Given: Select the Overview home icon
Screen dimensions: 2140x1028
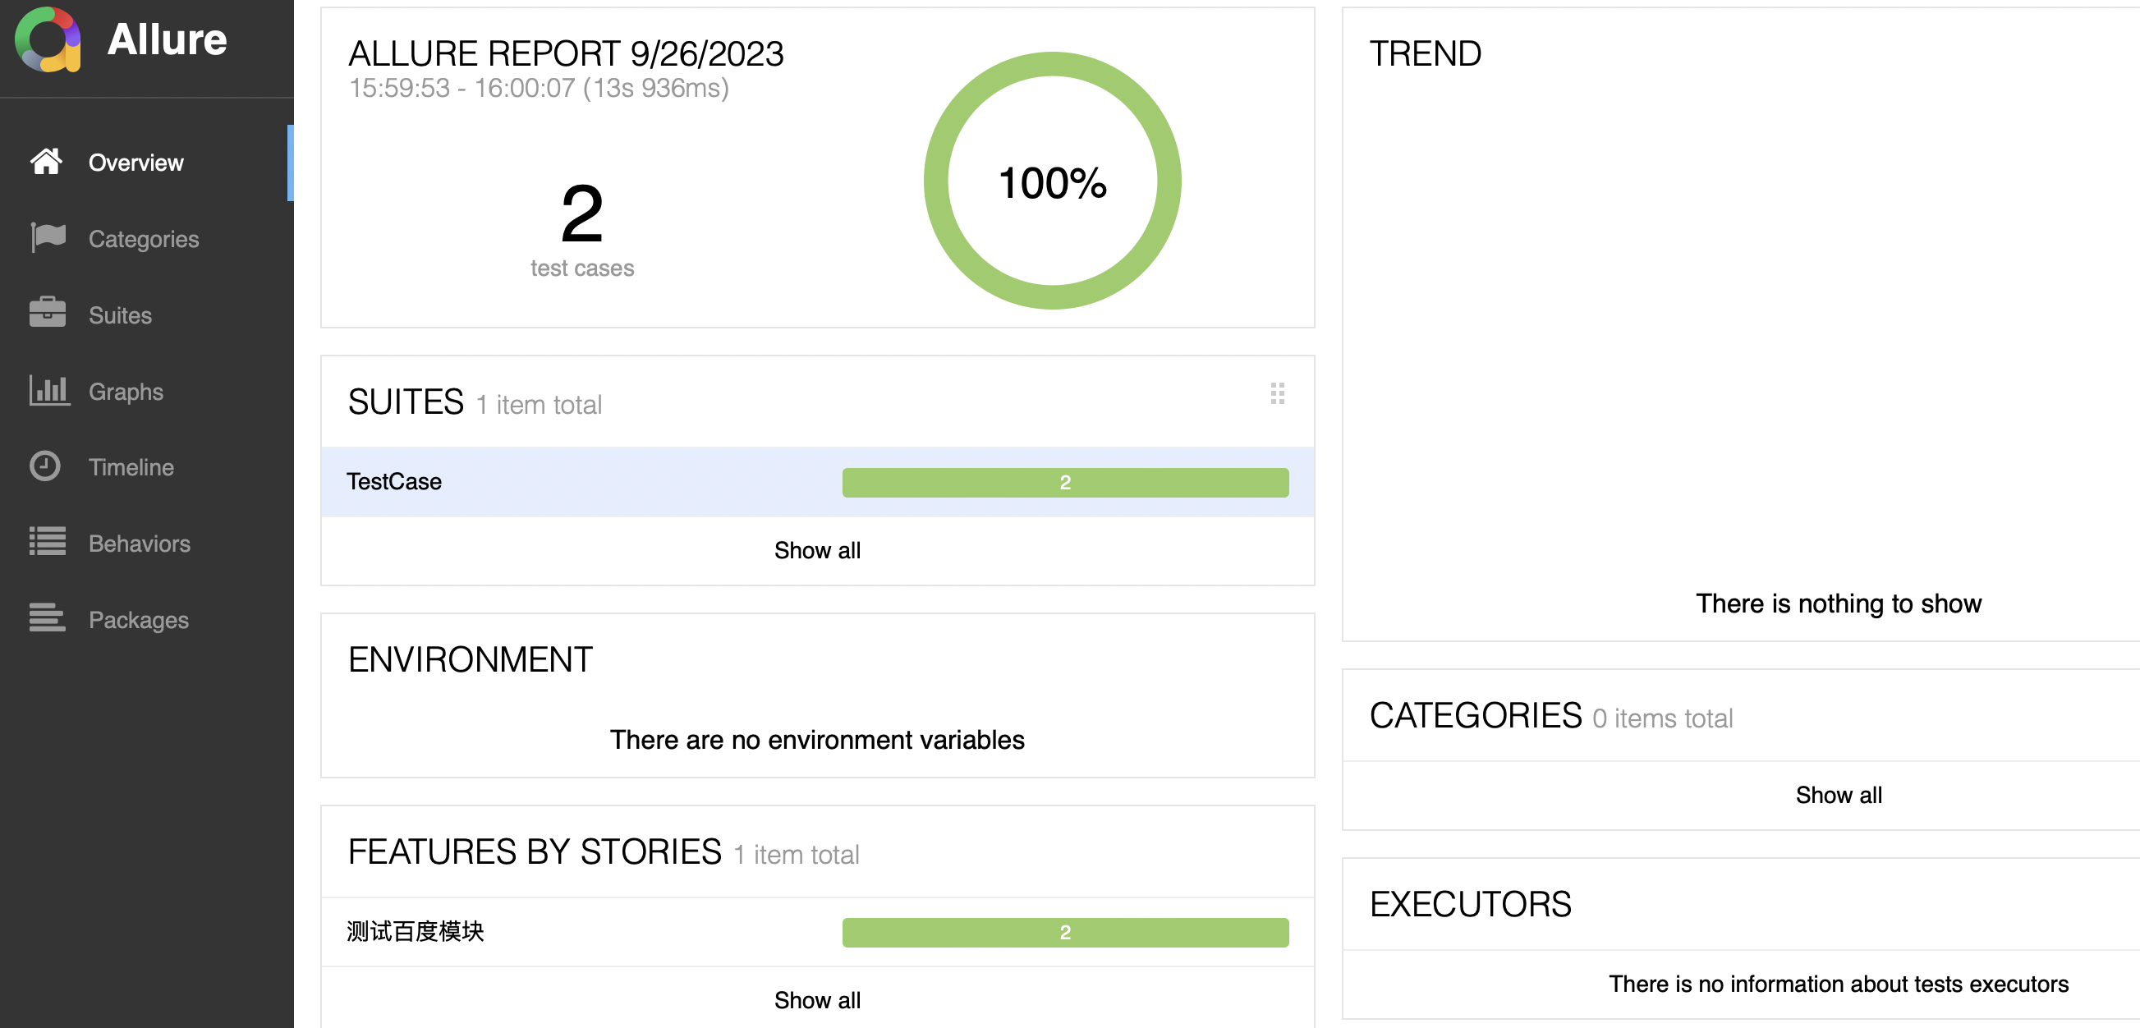Looking at the screenshot, I should click(47, 162).
